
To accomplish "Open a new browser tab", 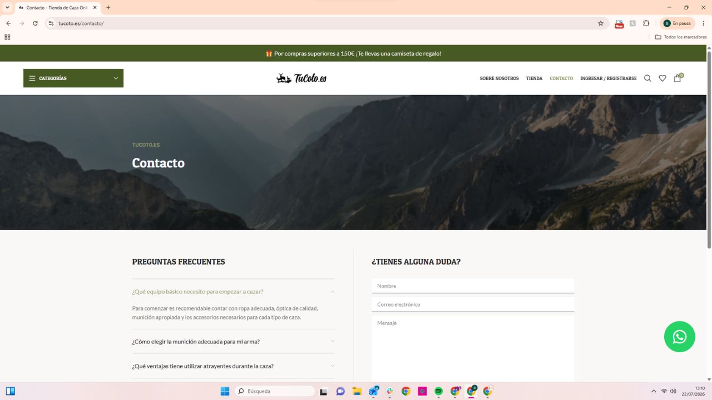I will [x=108, y=8].
